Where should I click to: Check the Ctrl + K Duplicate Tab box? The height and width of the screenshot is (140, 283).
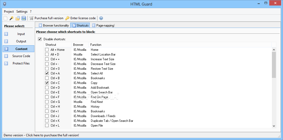[x=47, y=121]
